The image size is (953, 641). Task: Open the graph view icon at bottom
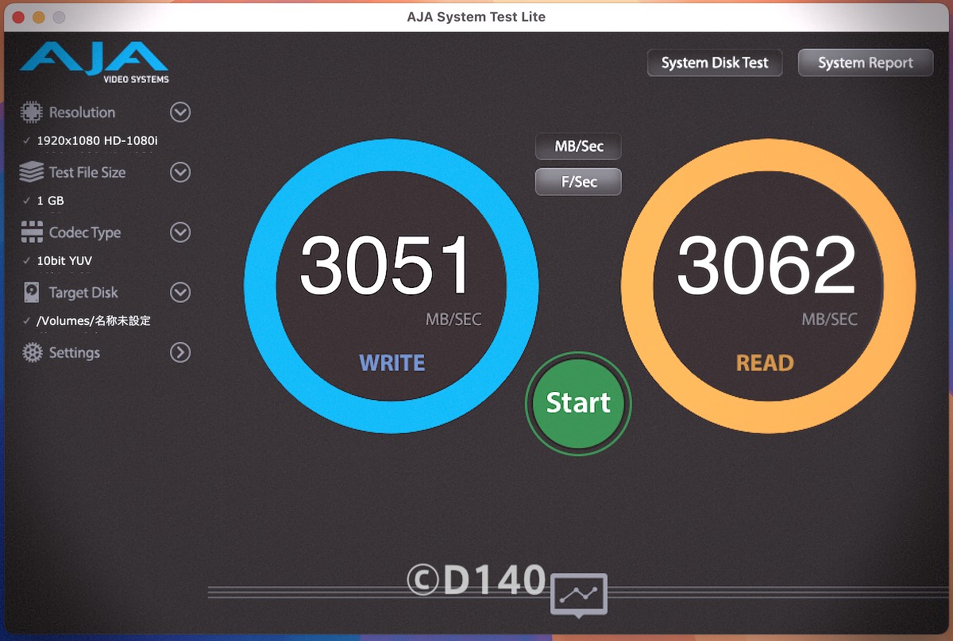[578, 594]
